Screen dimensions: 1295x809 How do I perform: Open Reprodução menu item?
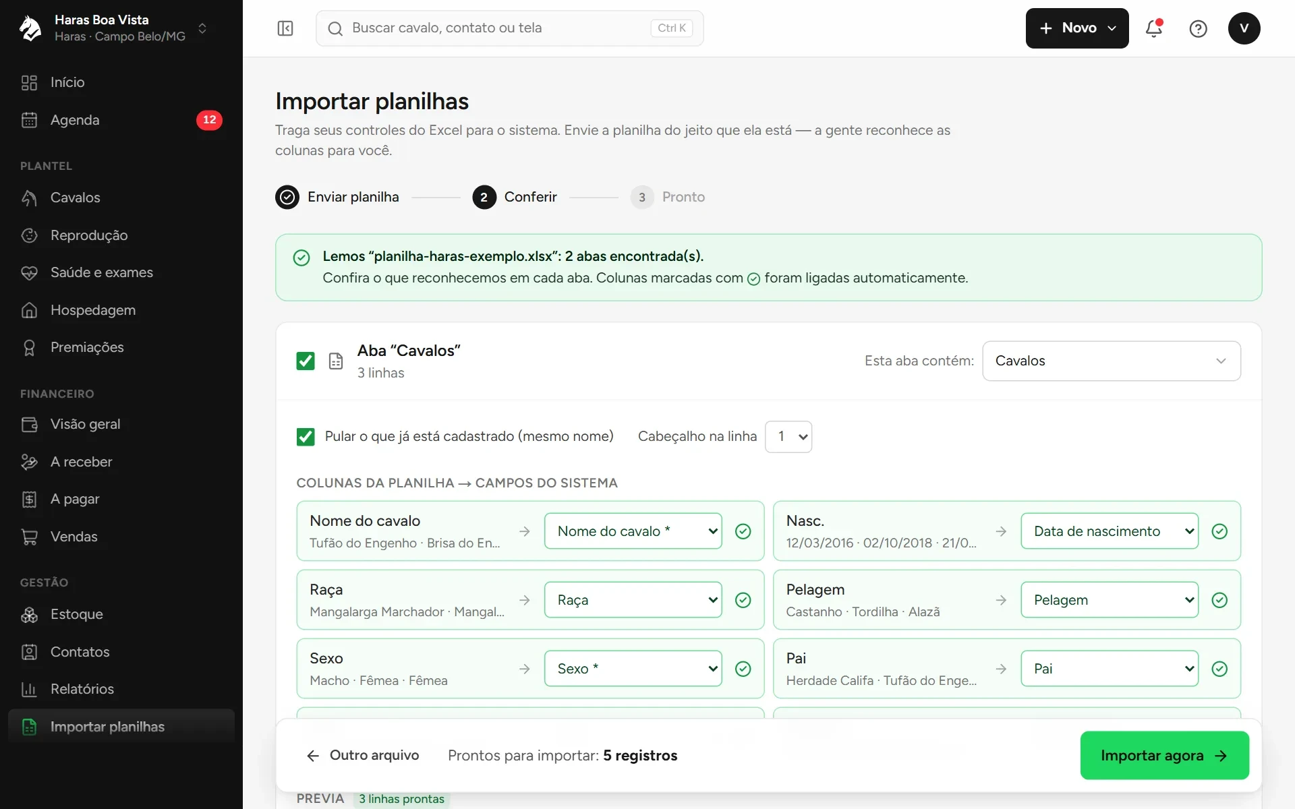[121, 235]
